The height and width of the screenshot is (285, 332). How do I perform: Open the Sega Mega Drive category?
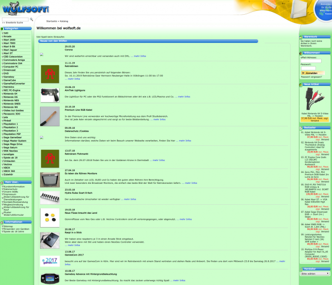pos(13,144)
